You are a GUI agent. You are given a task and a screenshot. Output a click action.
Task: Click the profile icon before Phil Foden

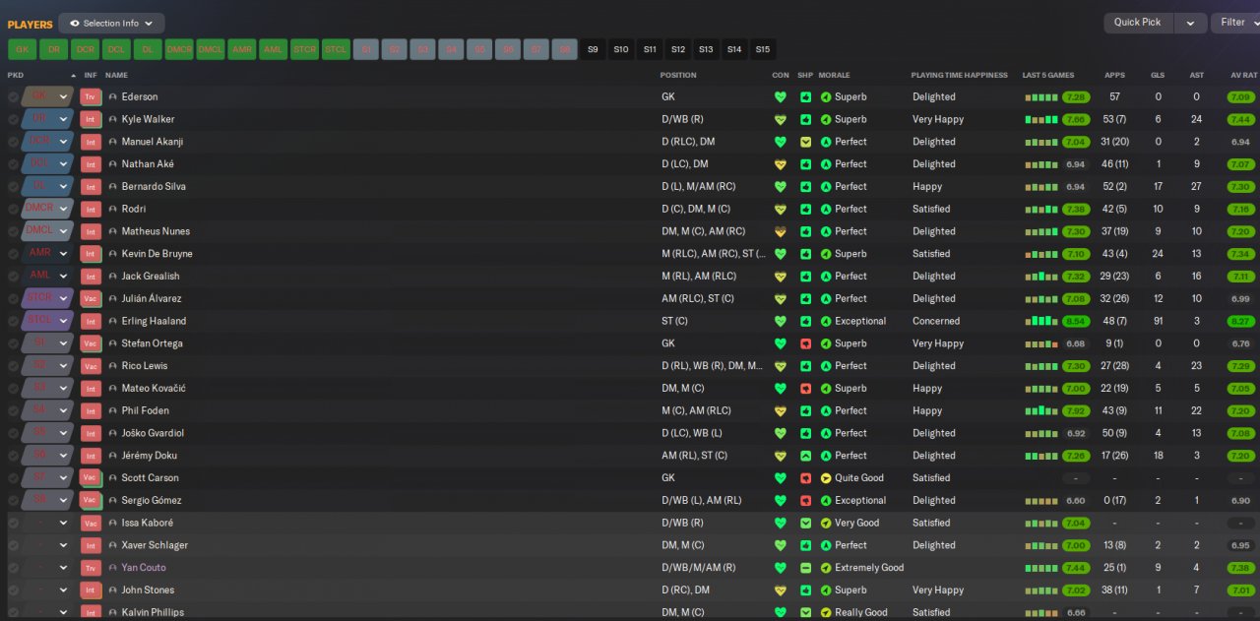tap(112, 411)
